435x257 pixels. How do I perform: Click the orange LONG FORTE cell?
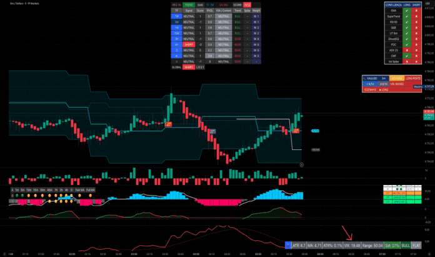[412, 78]
